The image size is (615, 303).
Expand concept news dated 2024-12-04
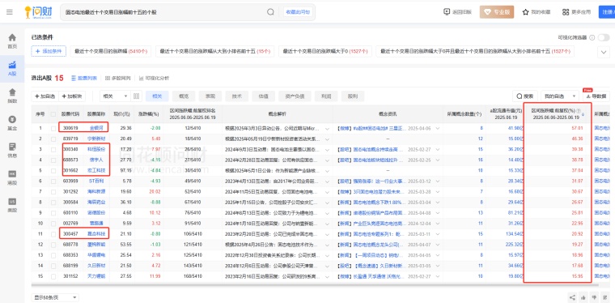pos(438,224)
